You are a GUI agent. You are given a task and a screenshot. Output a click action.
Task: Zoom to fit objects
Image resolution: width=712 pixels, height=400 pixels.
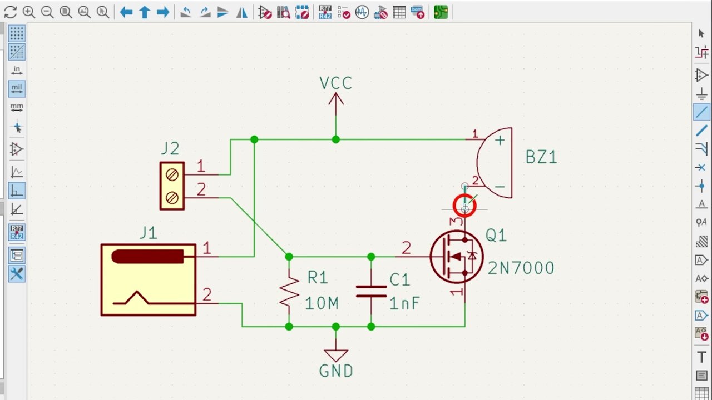click(84, 12)
